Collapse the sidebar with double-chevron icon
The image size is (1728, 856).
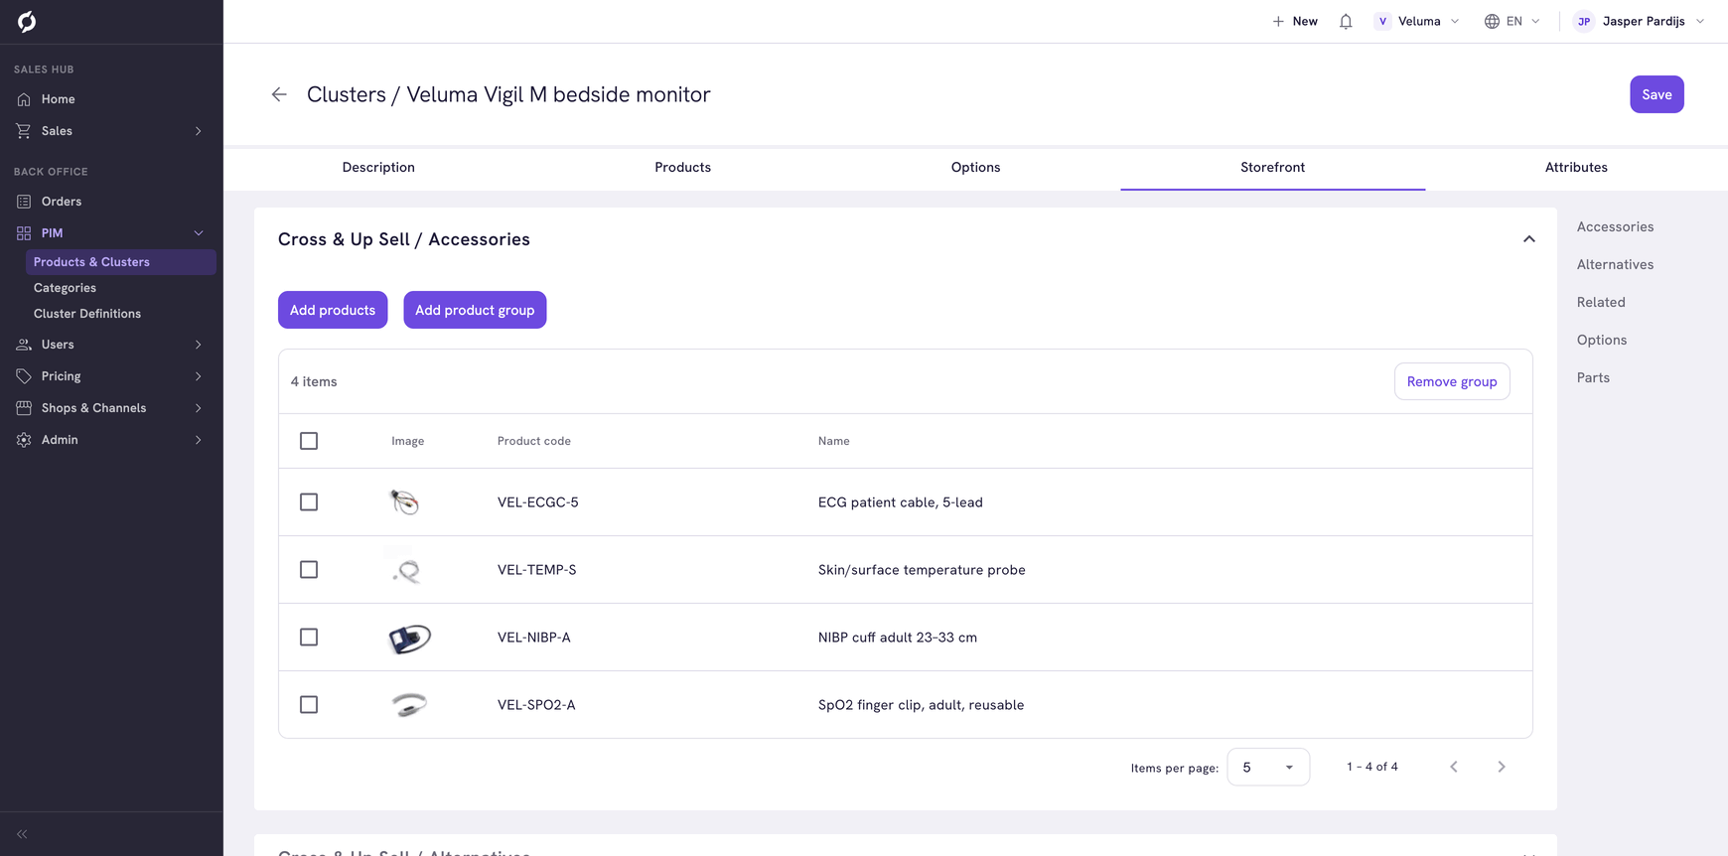pos(22,834)
